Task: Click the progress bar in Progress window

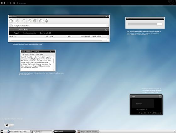Action: click(x=145, y=24)
